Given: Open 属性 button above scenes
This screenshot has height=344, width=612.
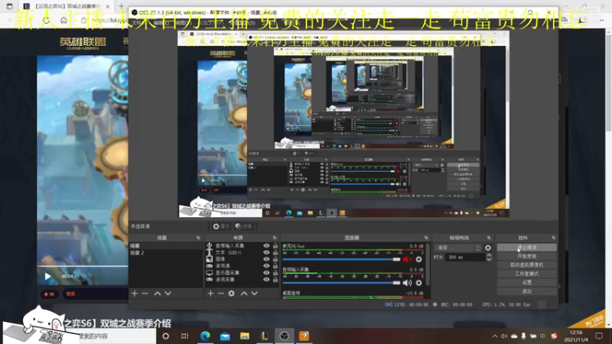Looking at the screenshot, I should point(221,226).
